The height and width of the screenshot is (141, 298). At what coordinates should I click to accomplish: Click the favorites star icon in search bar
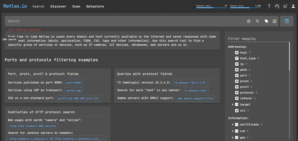249,21
